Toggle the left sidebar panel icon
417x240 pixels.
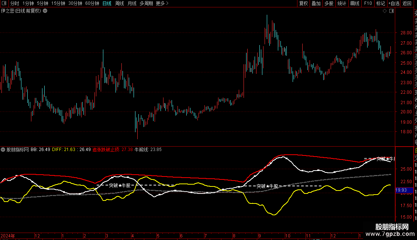[4, 3]
